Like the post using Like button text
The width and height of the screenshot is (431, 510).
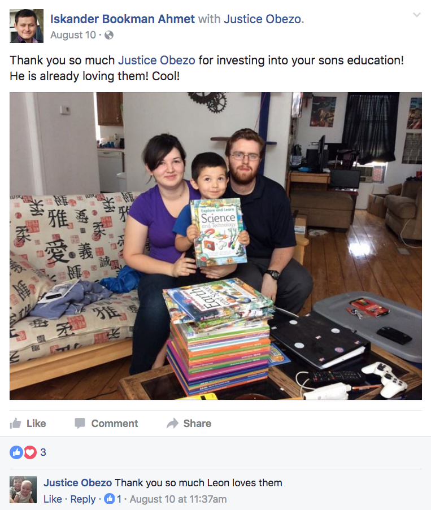(x=36, y=423)
